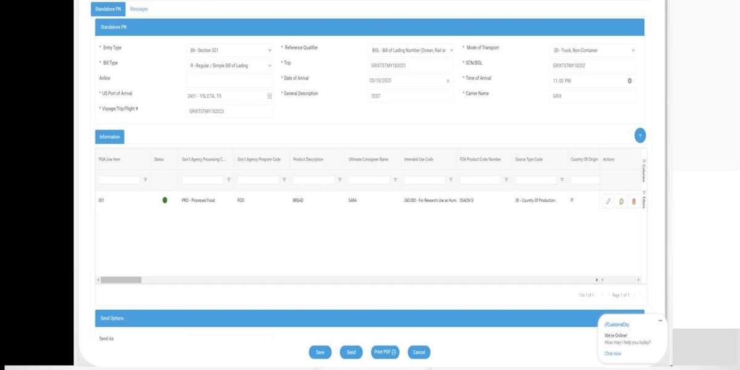The width and height of the screenshot is (740, 370).
Task: Click the green copy icon for line 001
Action: (620, 200)
